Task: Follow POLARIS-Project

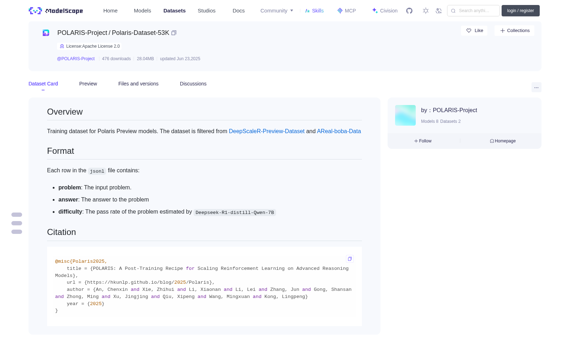Action: (423, 141)
